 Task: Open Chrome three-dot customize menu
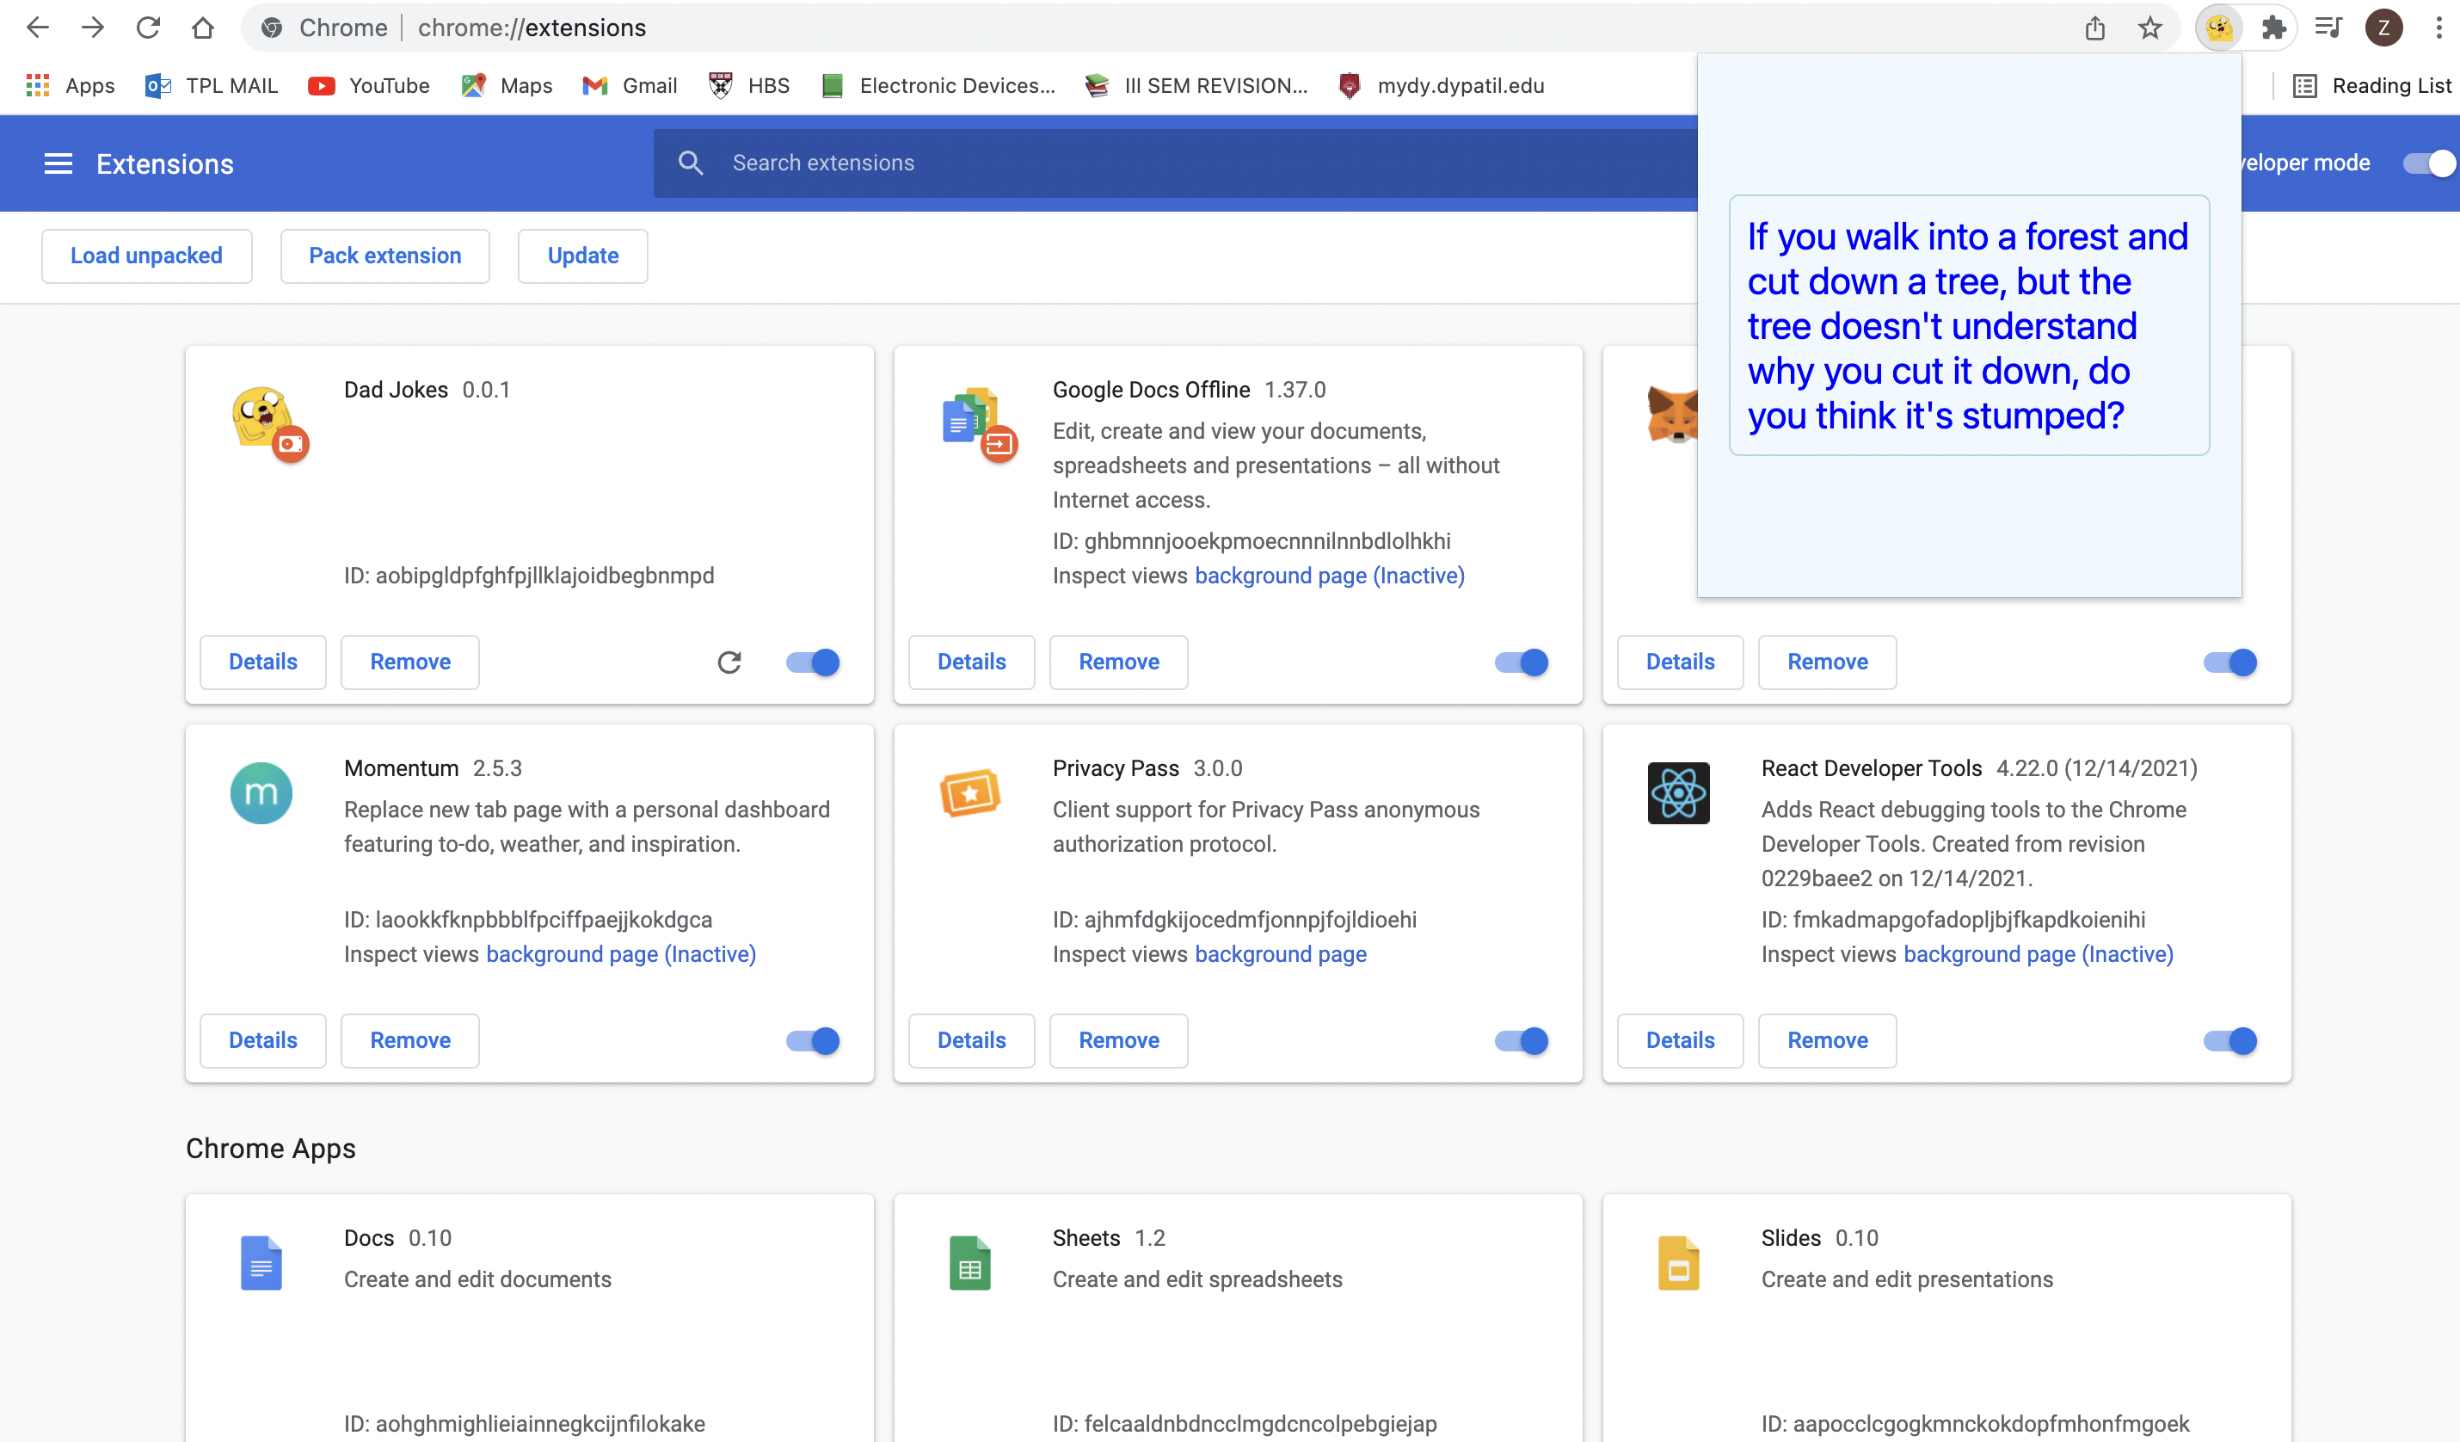tap(2438, 28)
